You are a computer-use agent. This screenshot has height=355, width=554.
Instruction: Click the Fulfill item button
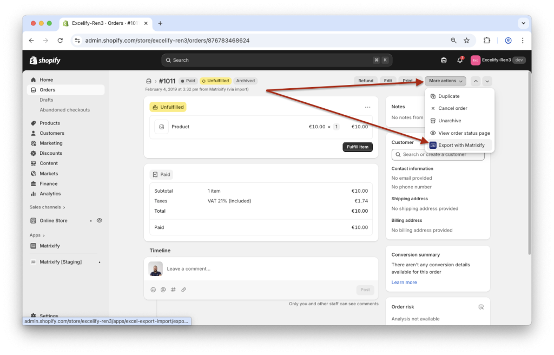tap(357, 146)
